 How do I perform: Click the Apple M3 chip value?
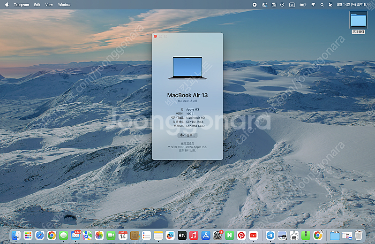click(193, 109)
